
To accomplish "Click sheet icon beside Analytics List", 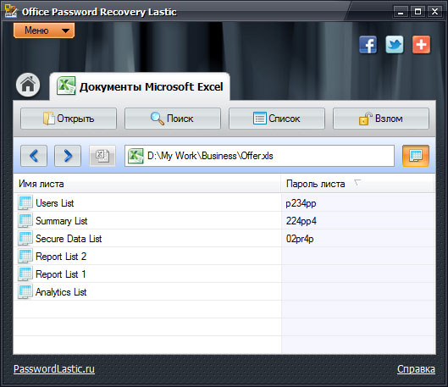I will click(x=25, y=291).
